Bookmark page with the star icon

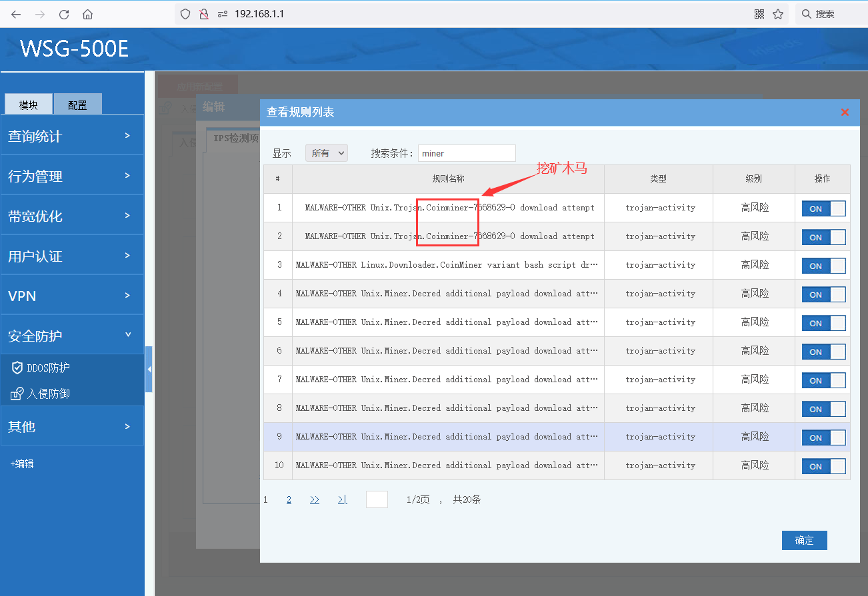pos(777,14)
